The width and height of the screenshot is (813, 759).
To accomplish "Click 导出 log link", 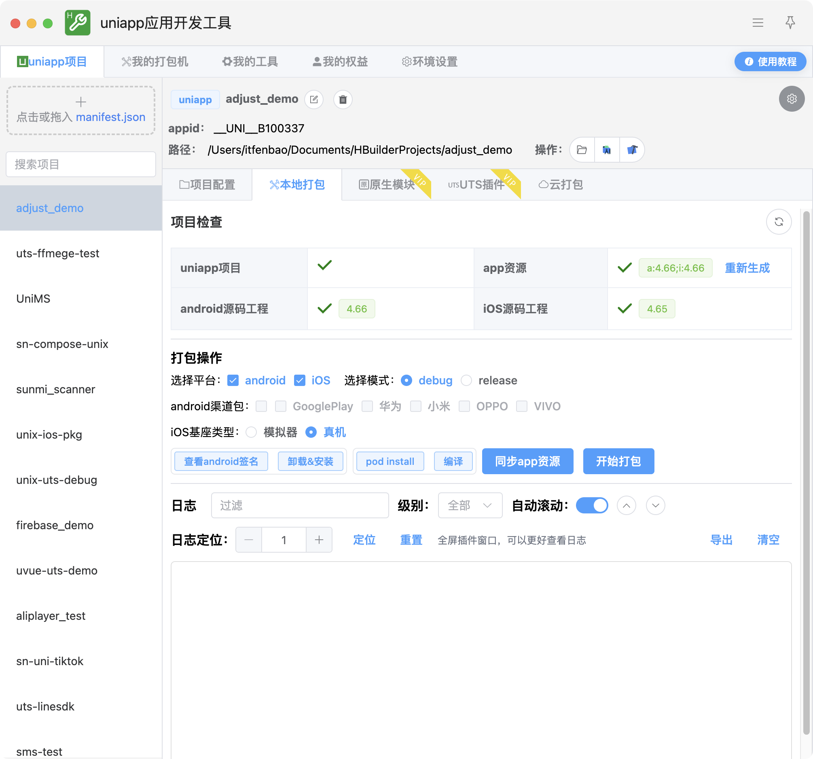I will [722, 540].
